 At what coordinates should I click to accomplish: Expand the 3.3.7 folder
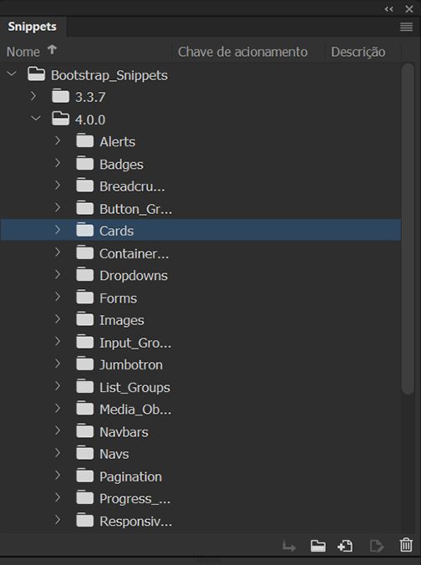(x=33, y=96)
